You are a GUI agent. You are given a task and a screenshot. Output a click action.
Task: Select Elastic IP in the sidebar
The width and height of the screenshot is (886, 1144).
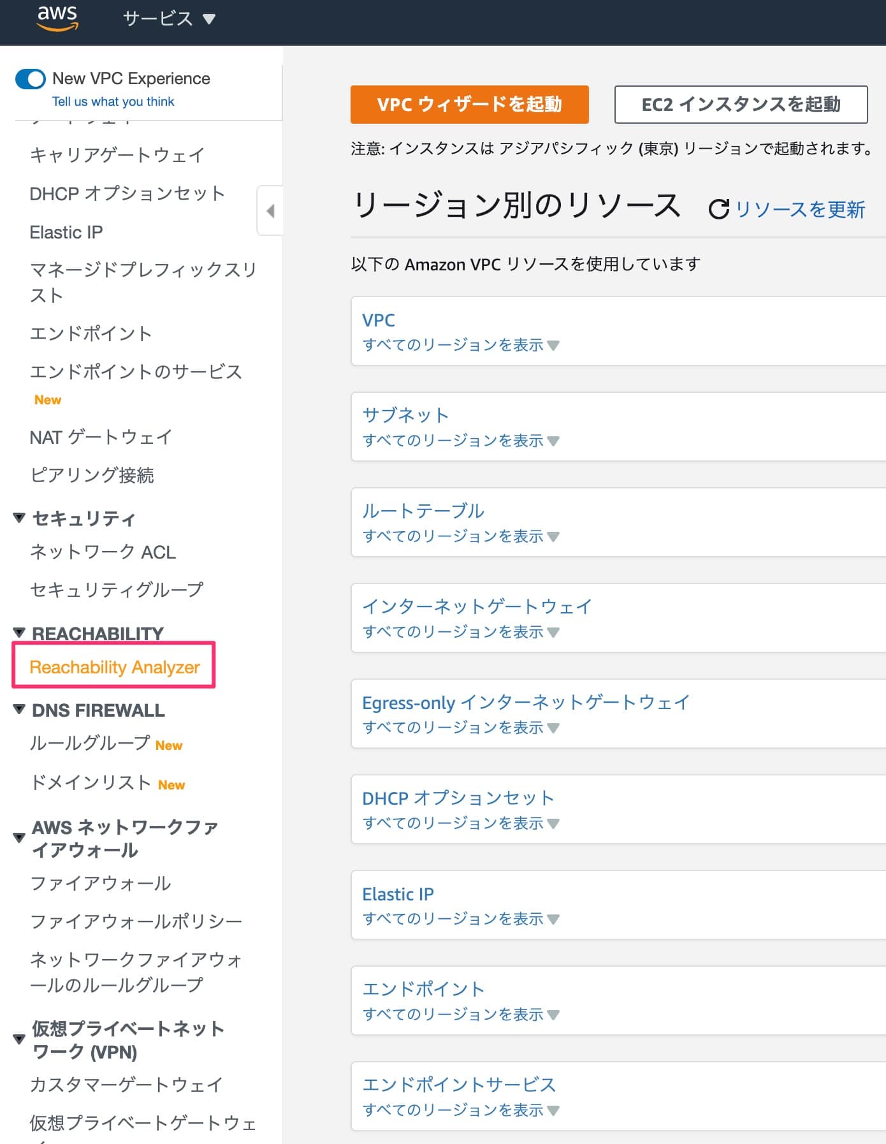pyautogui.click(x=66, y=232)
